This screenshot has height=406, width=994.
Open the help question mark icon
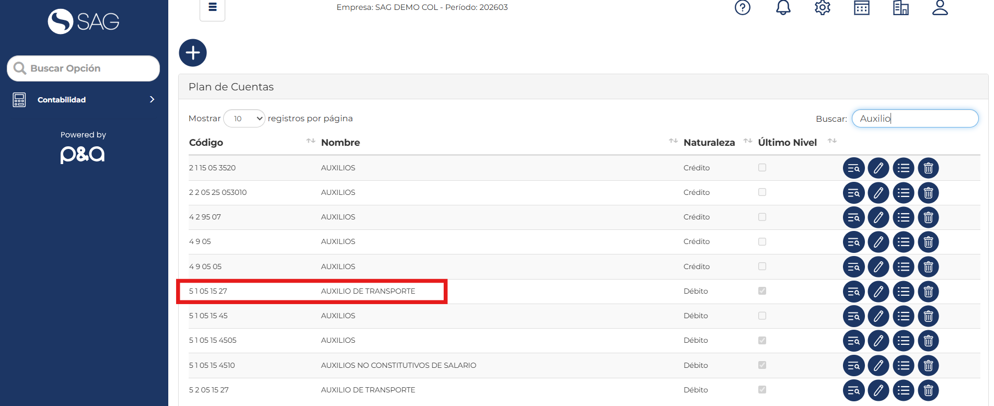(742, 8)
